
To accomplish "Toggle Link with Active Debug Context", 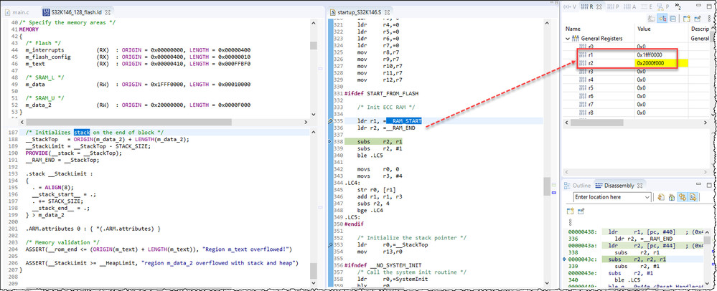I will [683, 197].
